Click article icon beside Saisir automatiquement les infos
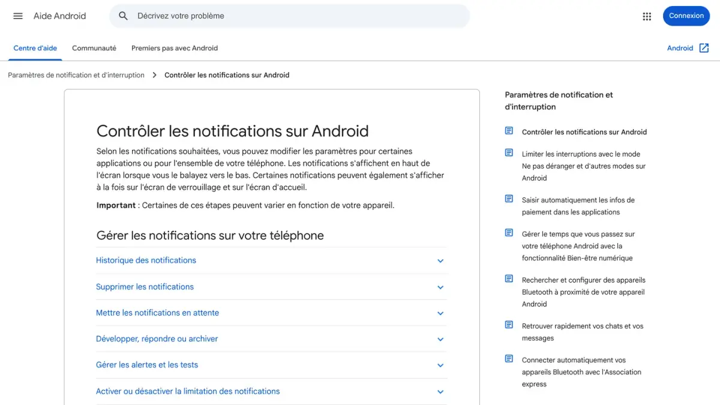720x405 pixels. pos(509,199)
